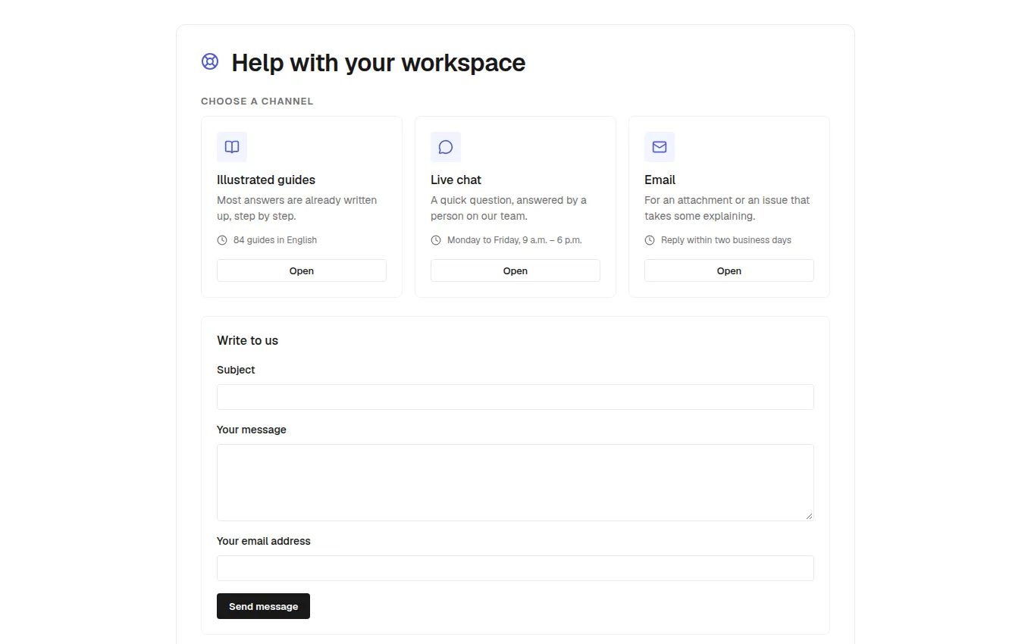Click the envelope Email icon
This screenshot has height=644, width=1031.
click(660, 147)
